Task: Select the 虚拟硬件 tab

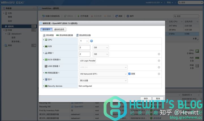Action: [46, 29]
